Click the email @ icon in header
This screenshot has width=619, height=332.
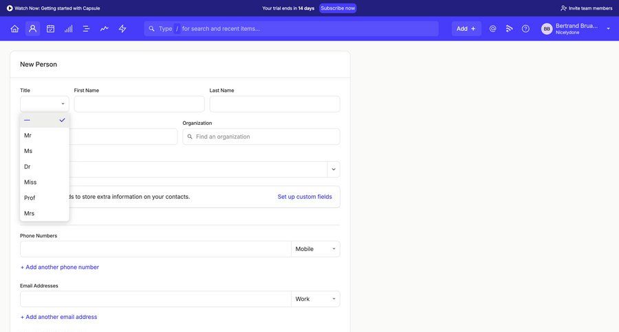click(x=492, y=29)
